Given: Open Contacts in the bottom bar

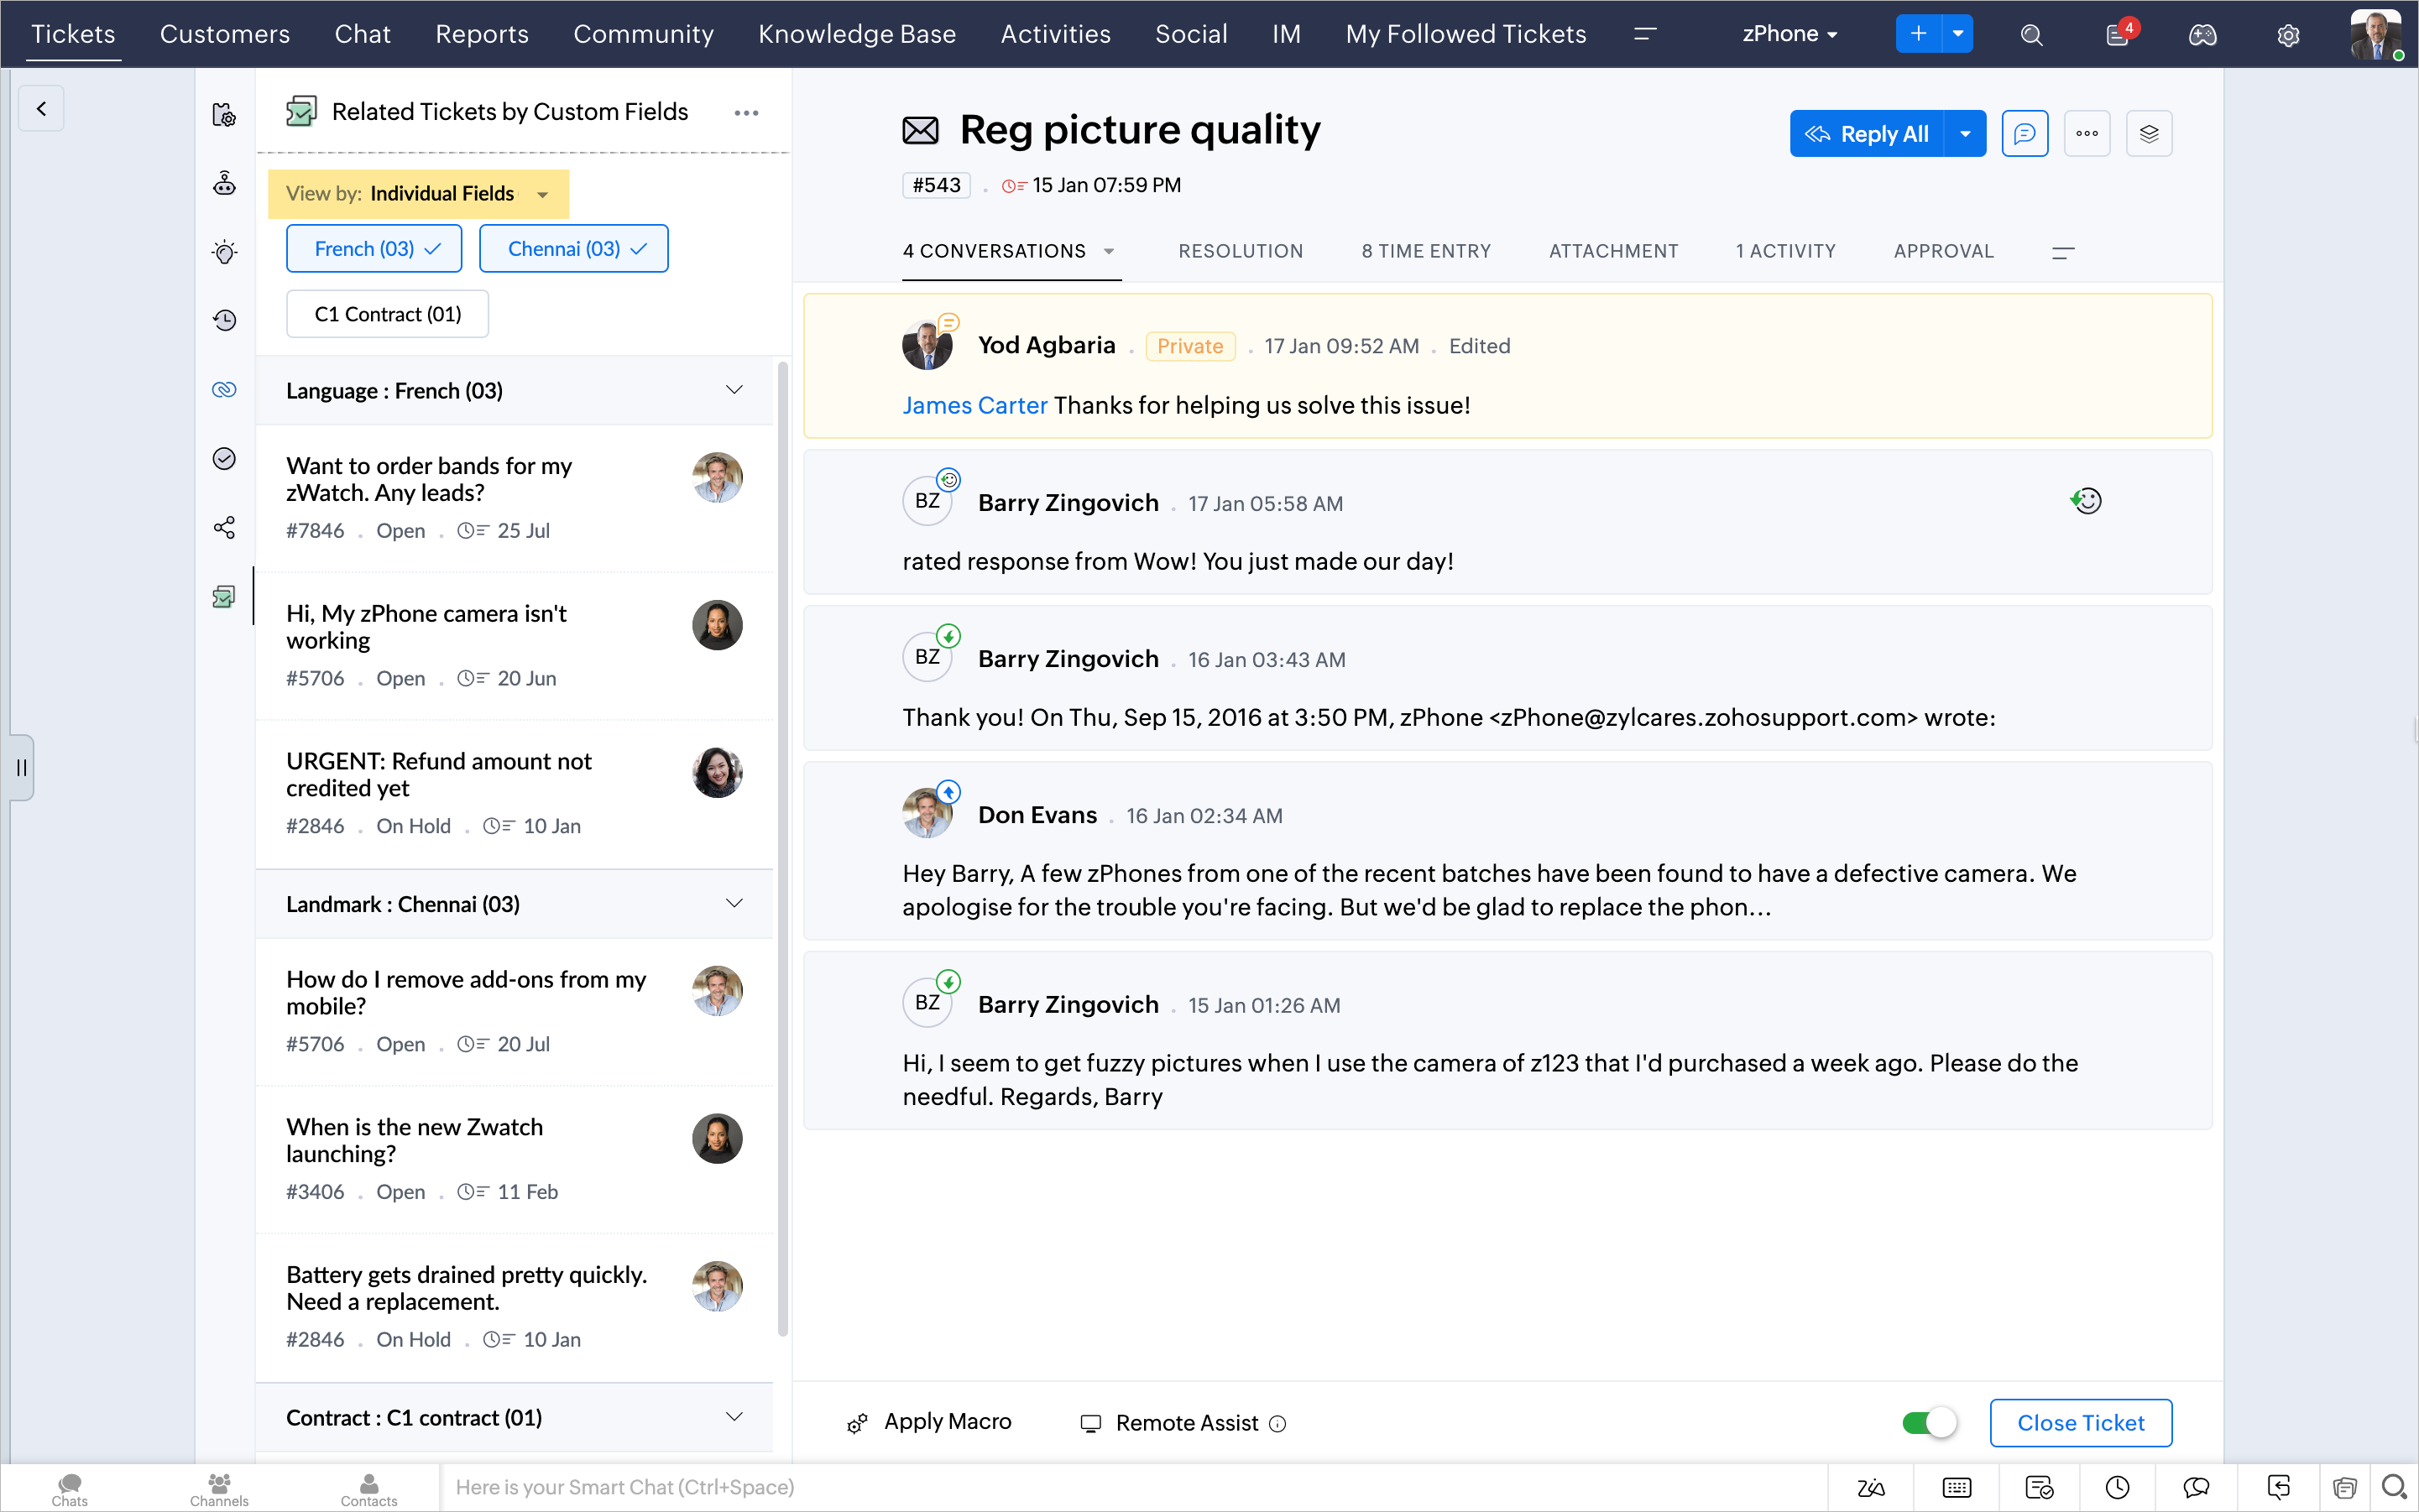Looking at the screenshot, I should click(x=368, y=1490).
